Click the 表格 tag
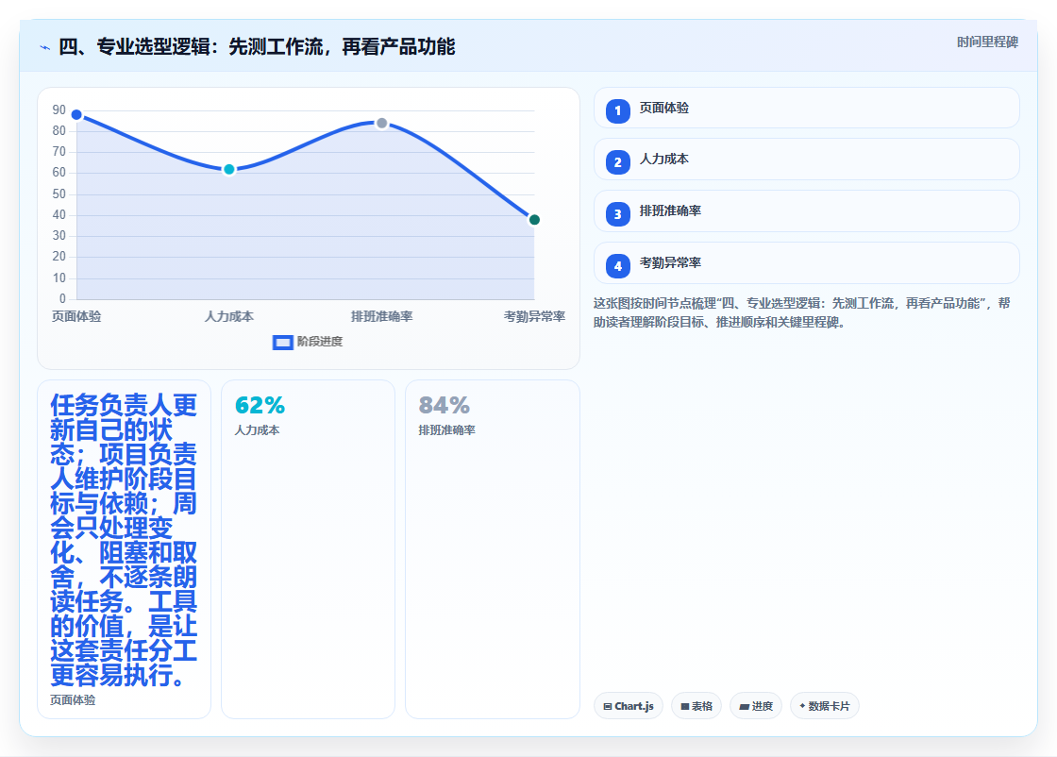The image size is (1057, 757). coord(696,706)
